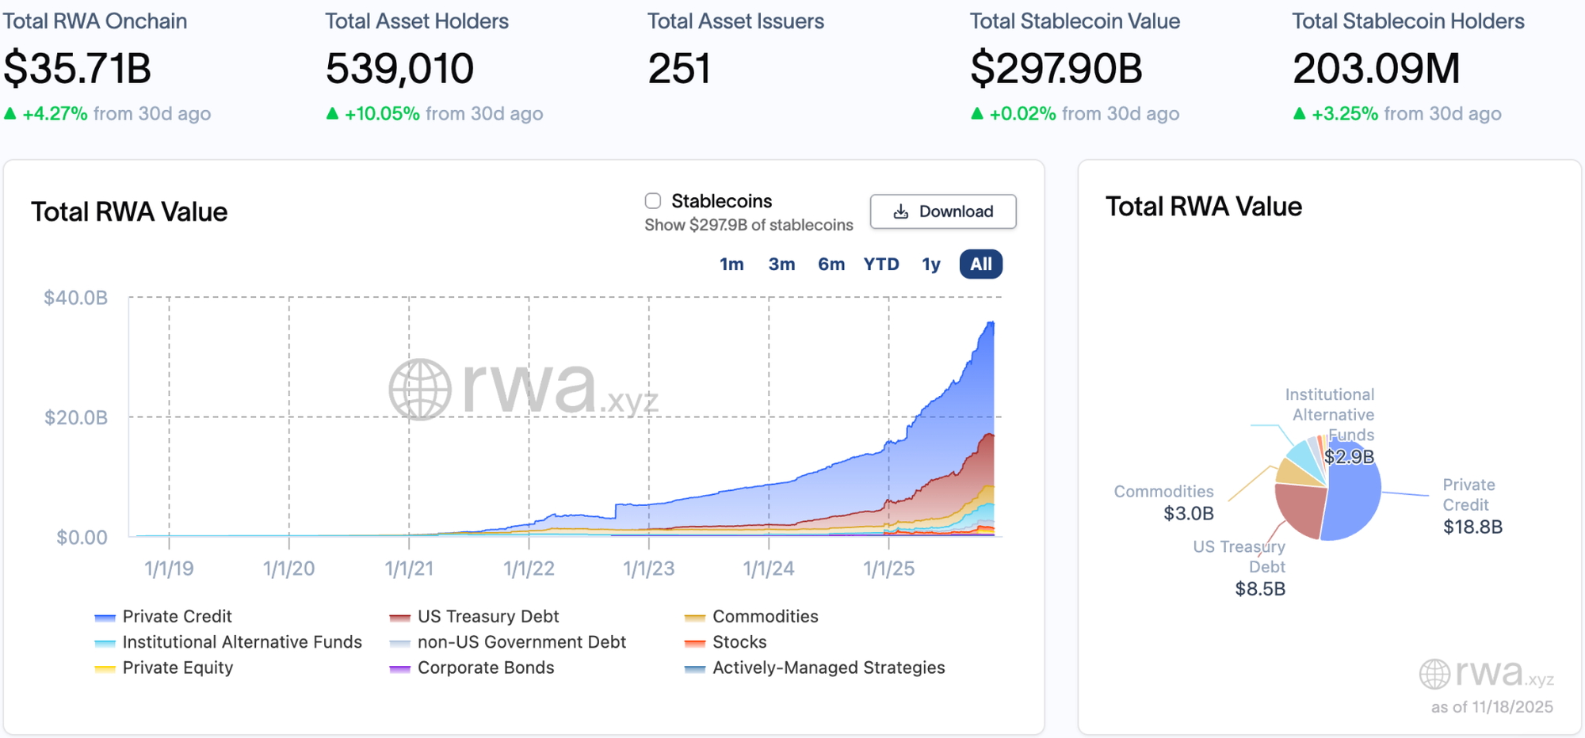Viewport: 1585px width, 738px height.
Task: Toggle the Private Credit series in the legend
Action: coord(104,616)
